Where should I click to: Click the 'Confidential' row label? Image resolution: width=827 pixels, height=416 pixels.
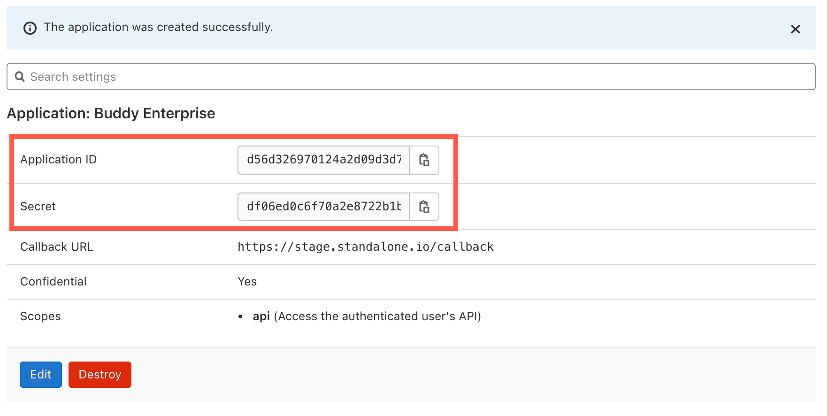54,282
